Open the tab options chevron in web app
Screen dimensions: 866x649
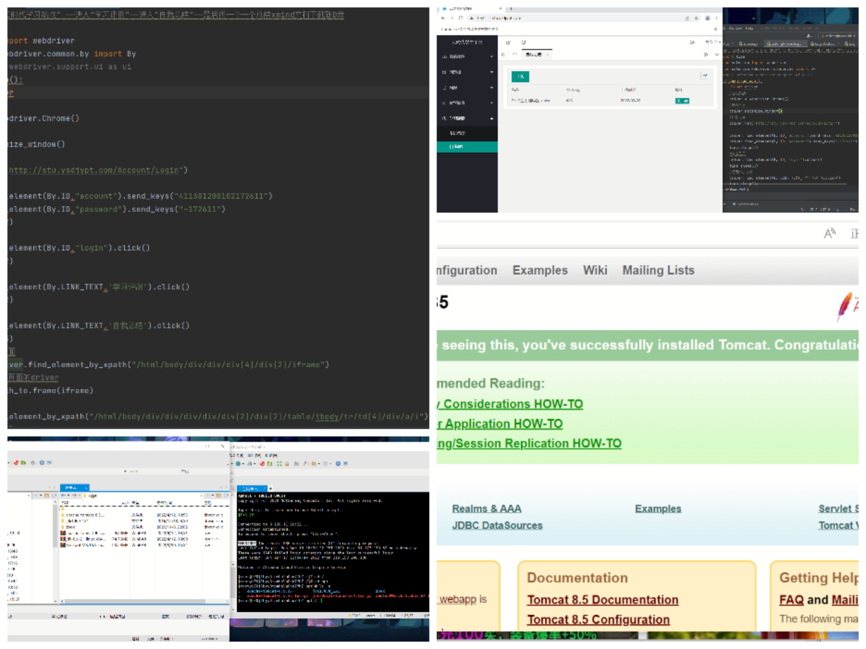click(x=717, y=54)
